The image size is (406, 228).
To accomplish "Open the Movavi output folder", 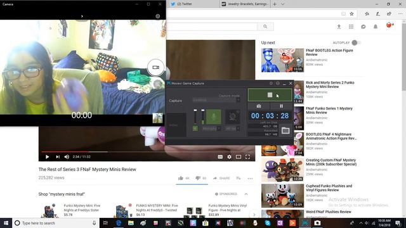I will coord(285,130).
